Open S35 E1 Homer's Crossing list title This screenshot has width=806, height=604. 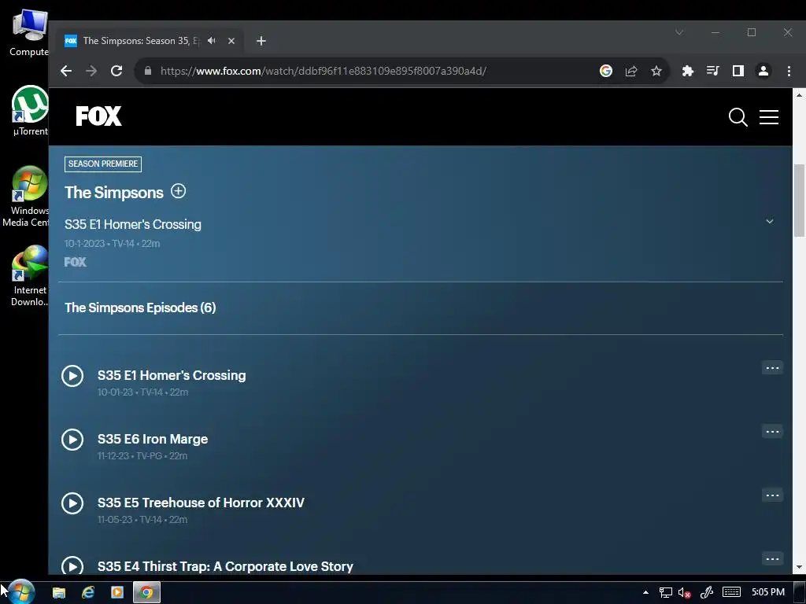point(172,375)
